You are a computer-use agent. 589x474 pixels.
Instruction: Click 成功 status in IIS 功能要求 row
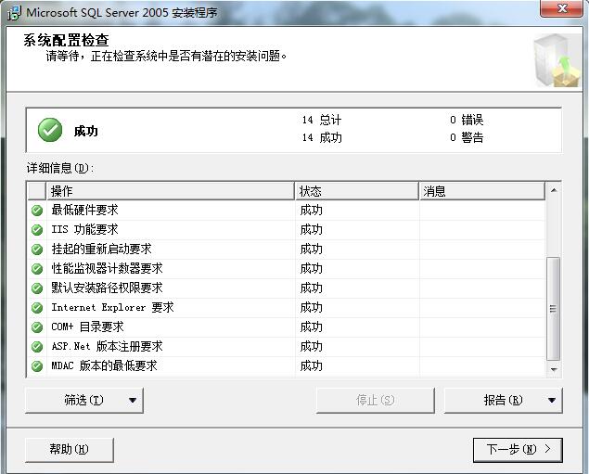pos(312,230)
